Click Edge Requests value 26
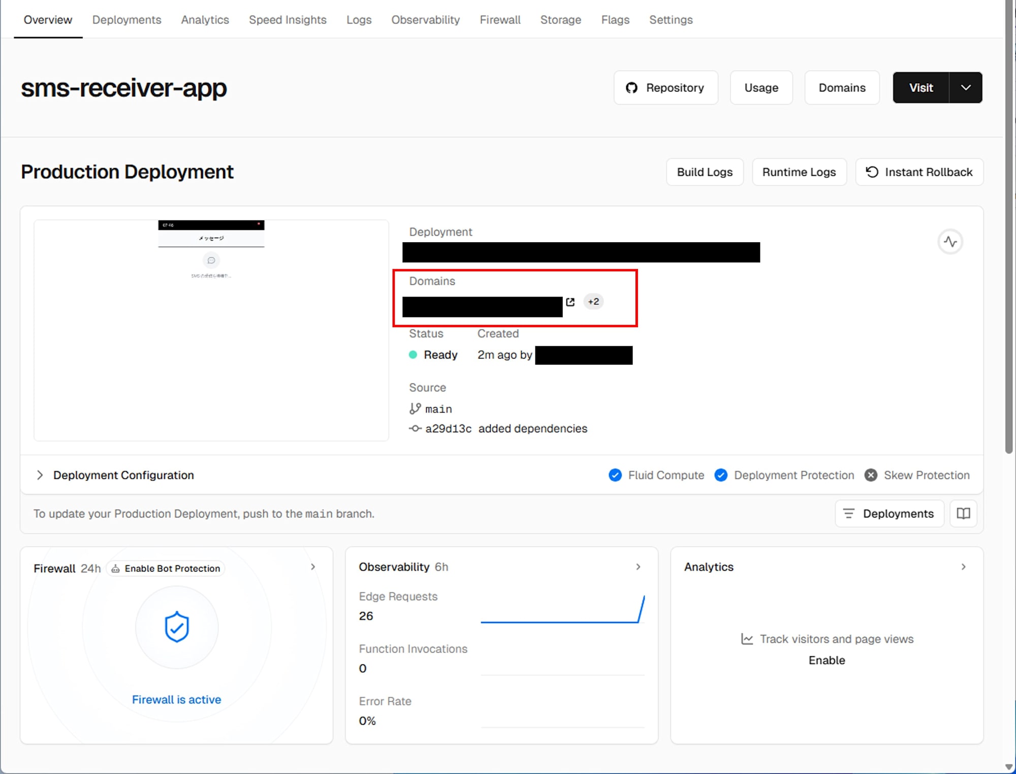1016x774 pixels. pos(366,616)
